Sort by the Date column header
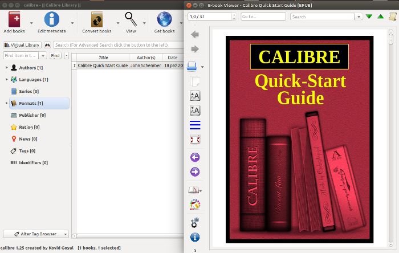 click(x=173, y=58)
